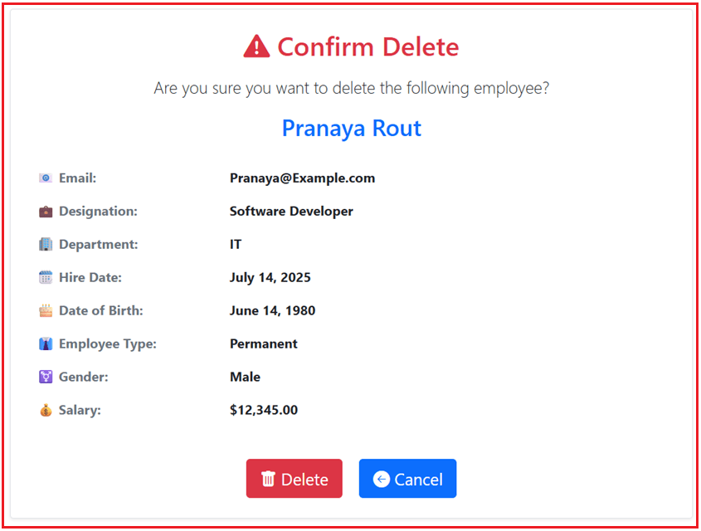Image resolution: width=701 pixels, height=531 pixels.
Task: Select the Software Developer designation text
Action: [x=291, y=212]
